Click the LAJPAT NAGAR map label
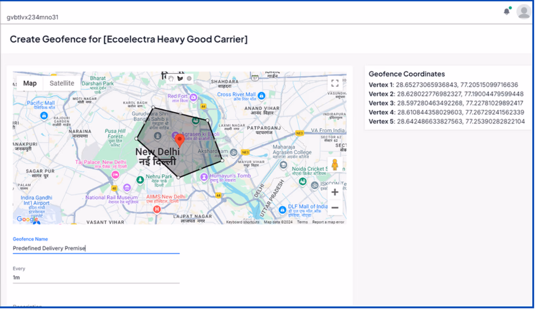 coord(193,219)
